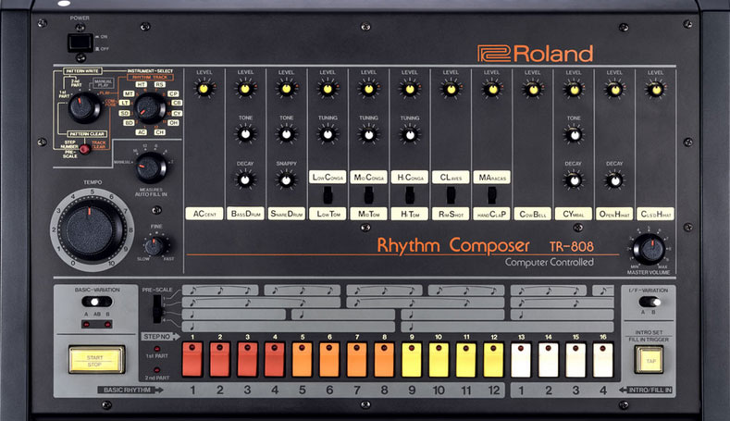This screenshot has width=730, height=421.
Task: Click the Open Hihat DECAY knob
Action: [615, 180]
